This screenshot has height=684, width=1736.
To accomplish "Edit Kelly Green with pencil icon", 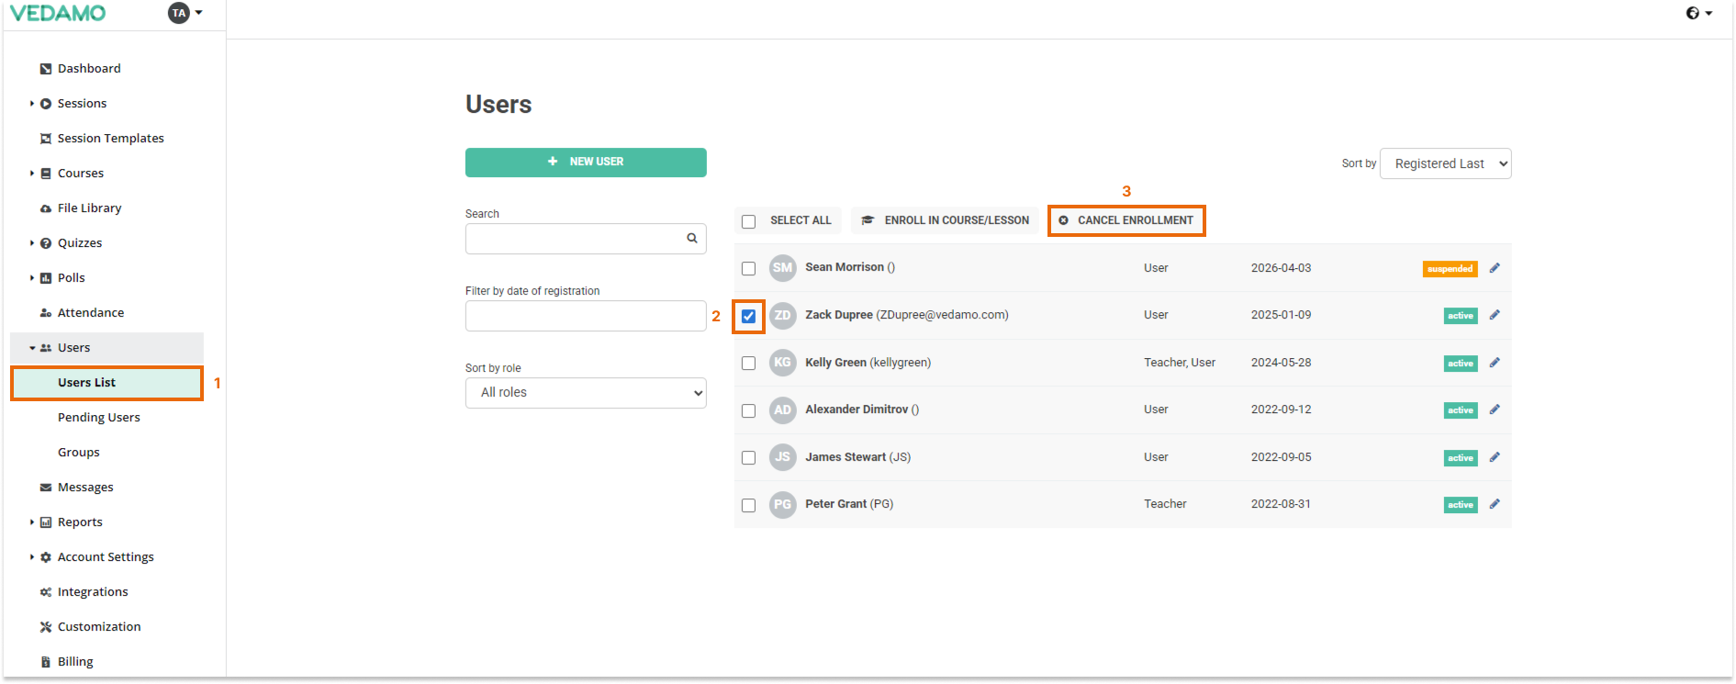I will tap(1495, 363).
